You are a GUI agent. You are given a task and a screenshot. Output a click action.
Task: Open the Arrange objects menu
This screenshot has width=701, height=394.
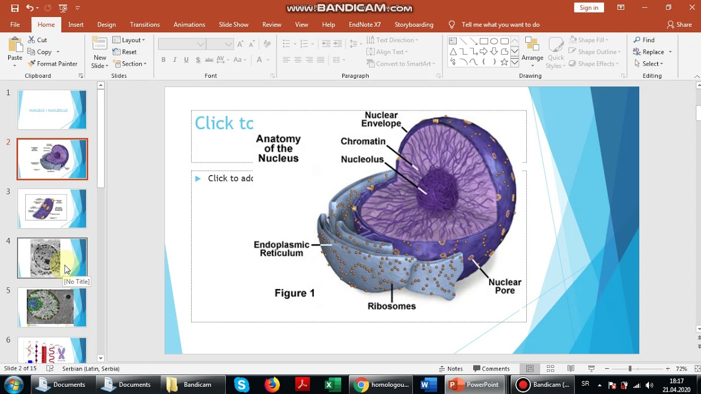[x=532, y=53]
